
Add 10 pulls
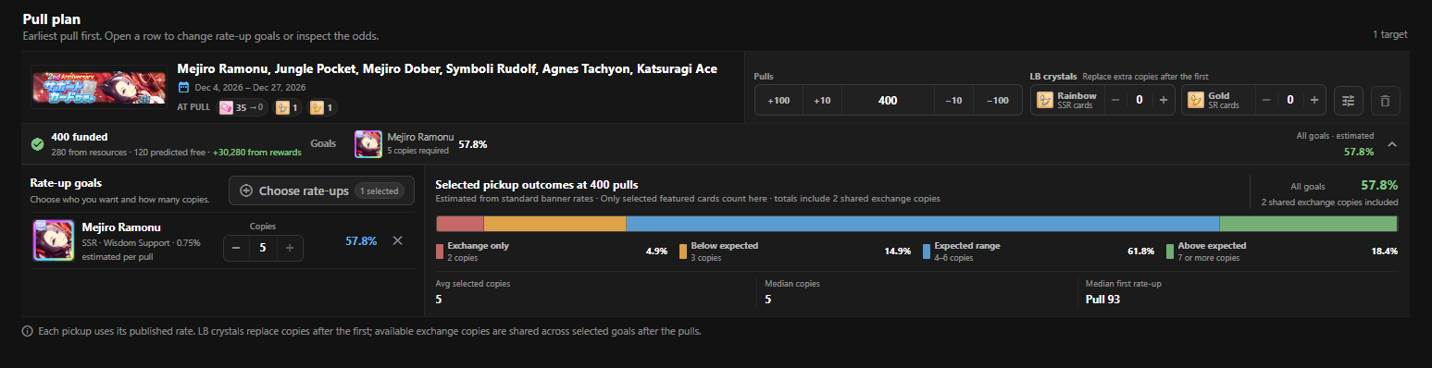tap(822, 100)
